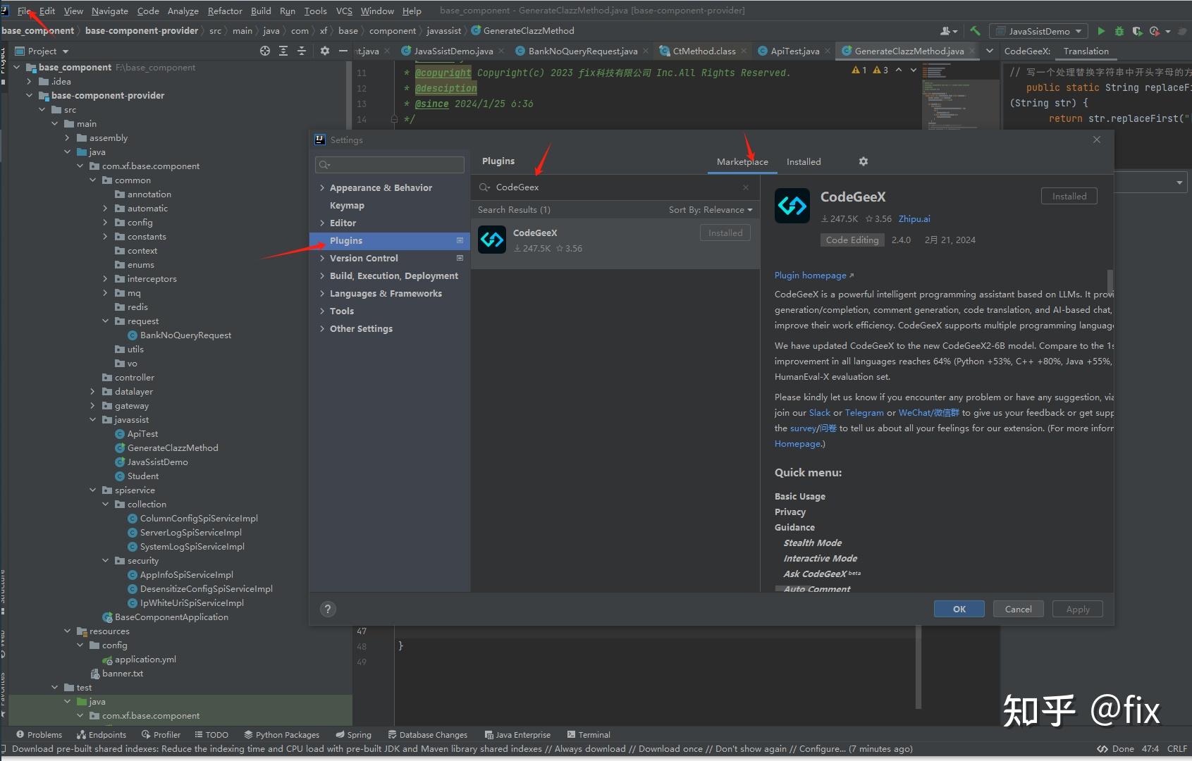Image resolution: width=1192 pixels, height=761 pixels.
Task: Open Plugins gear settings icon
Action: (864, 161)
